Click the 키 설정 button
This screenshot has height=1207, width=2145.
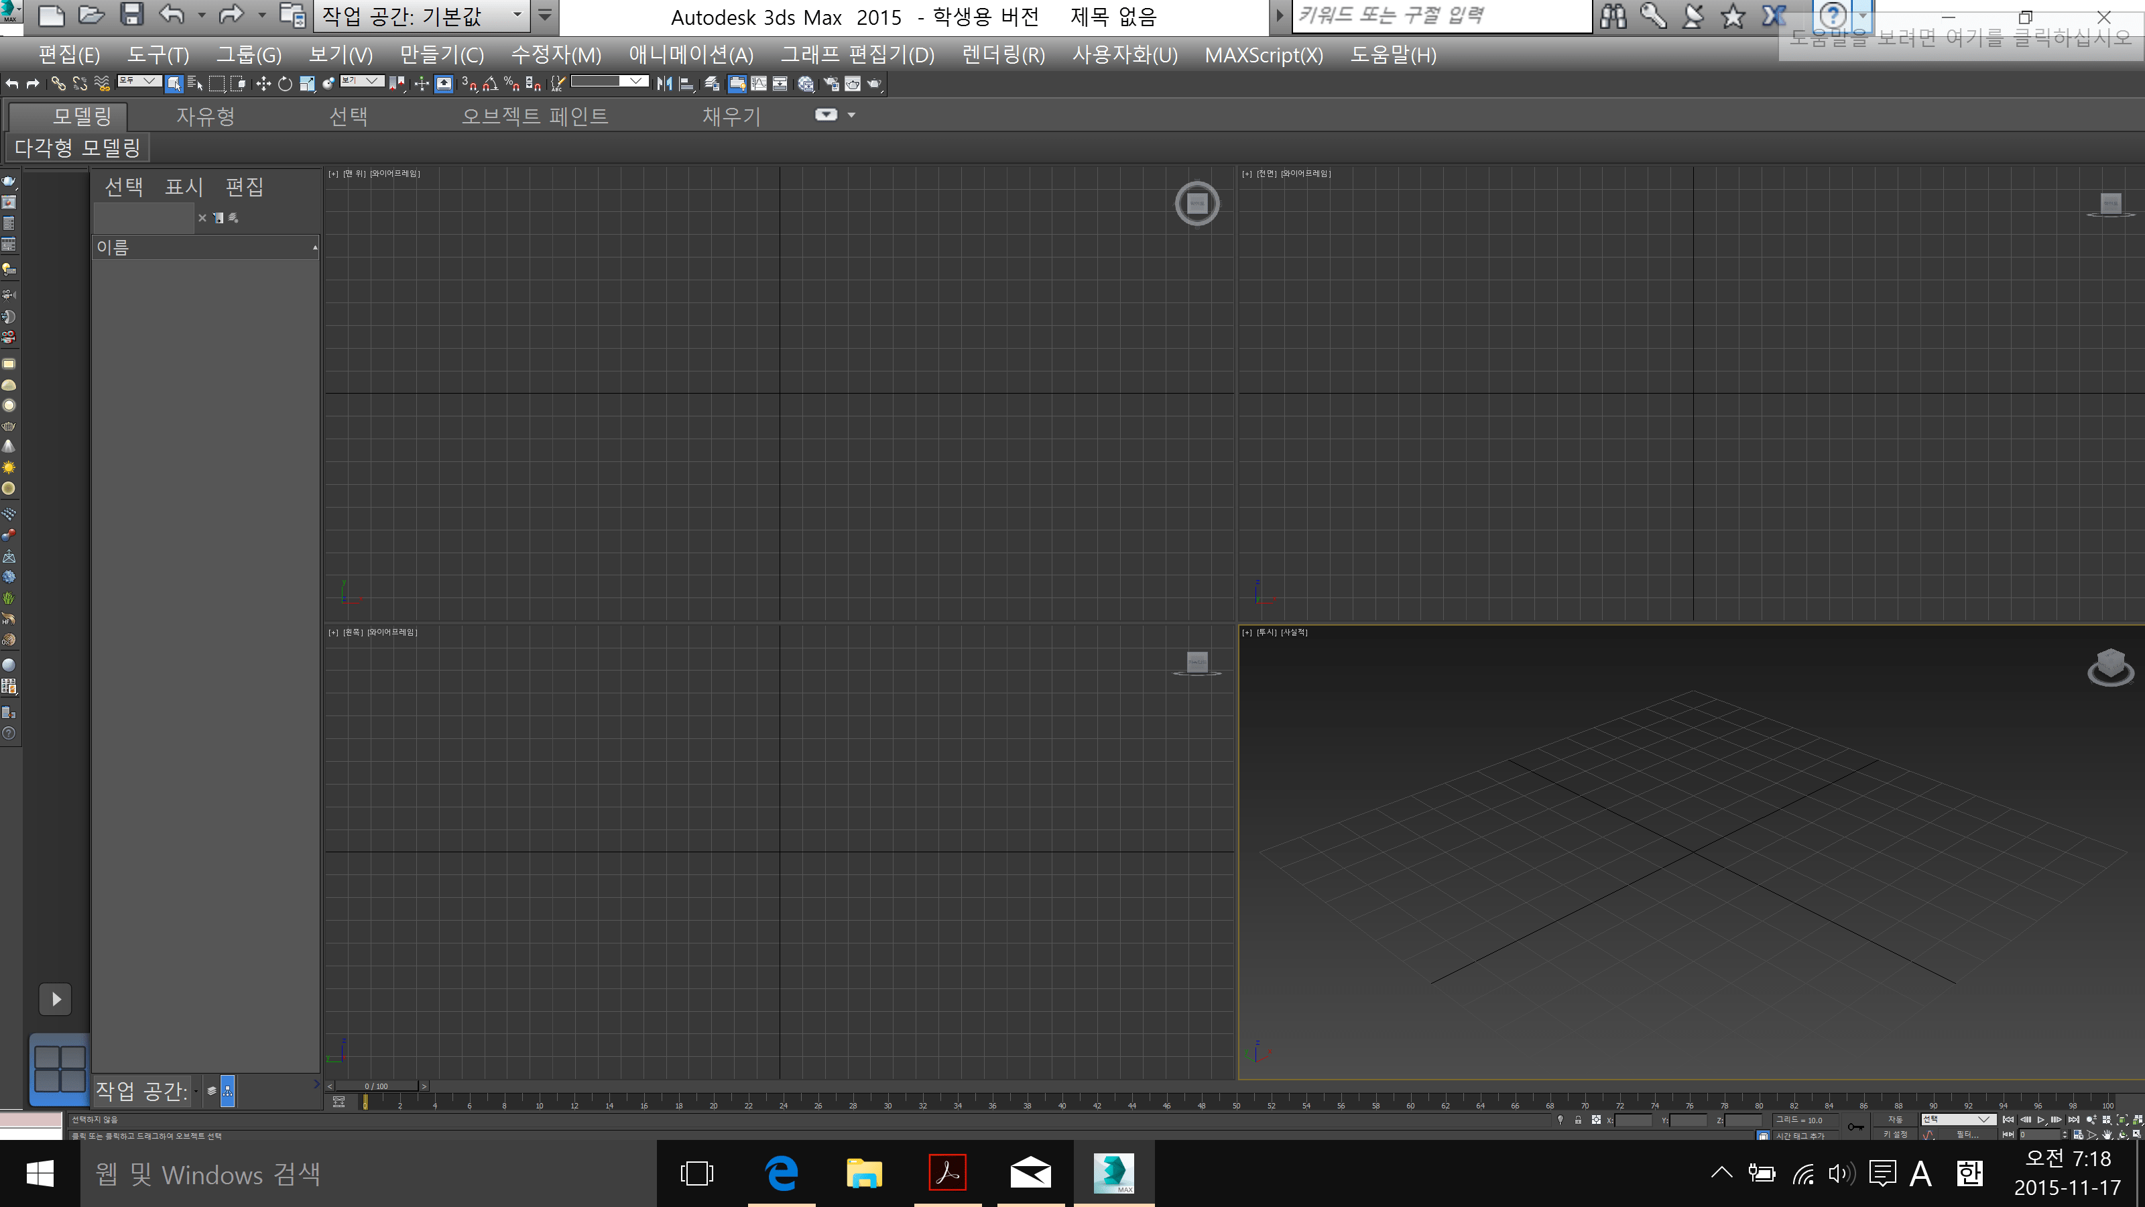click(1896, 1135)
